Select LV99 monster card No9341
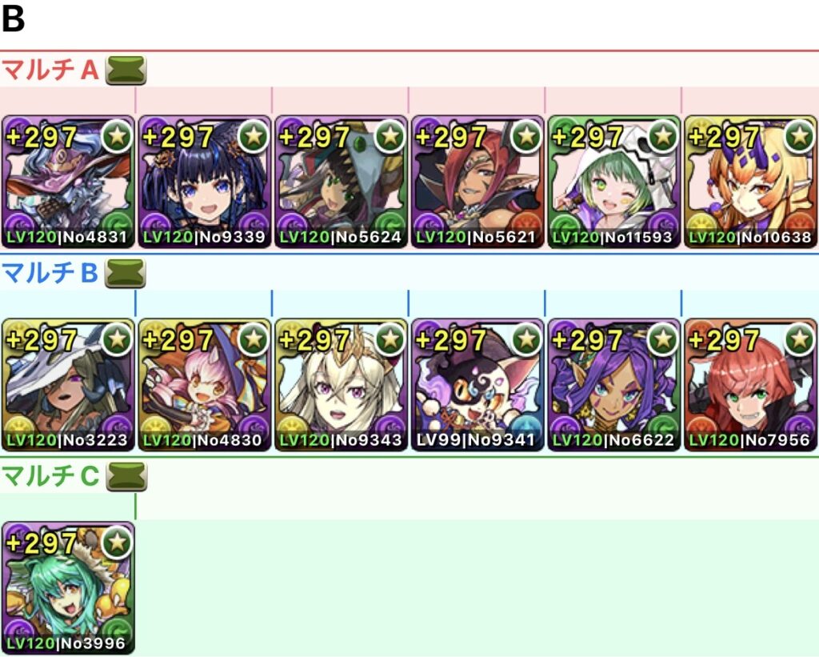 (x=478, y=385)
